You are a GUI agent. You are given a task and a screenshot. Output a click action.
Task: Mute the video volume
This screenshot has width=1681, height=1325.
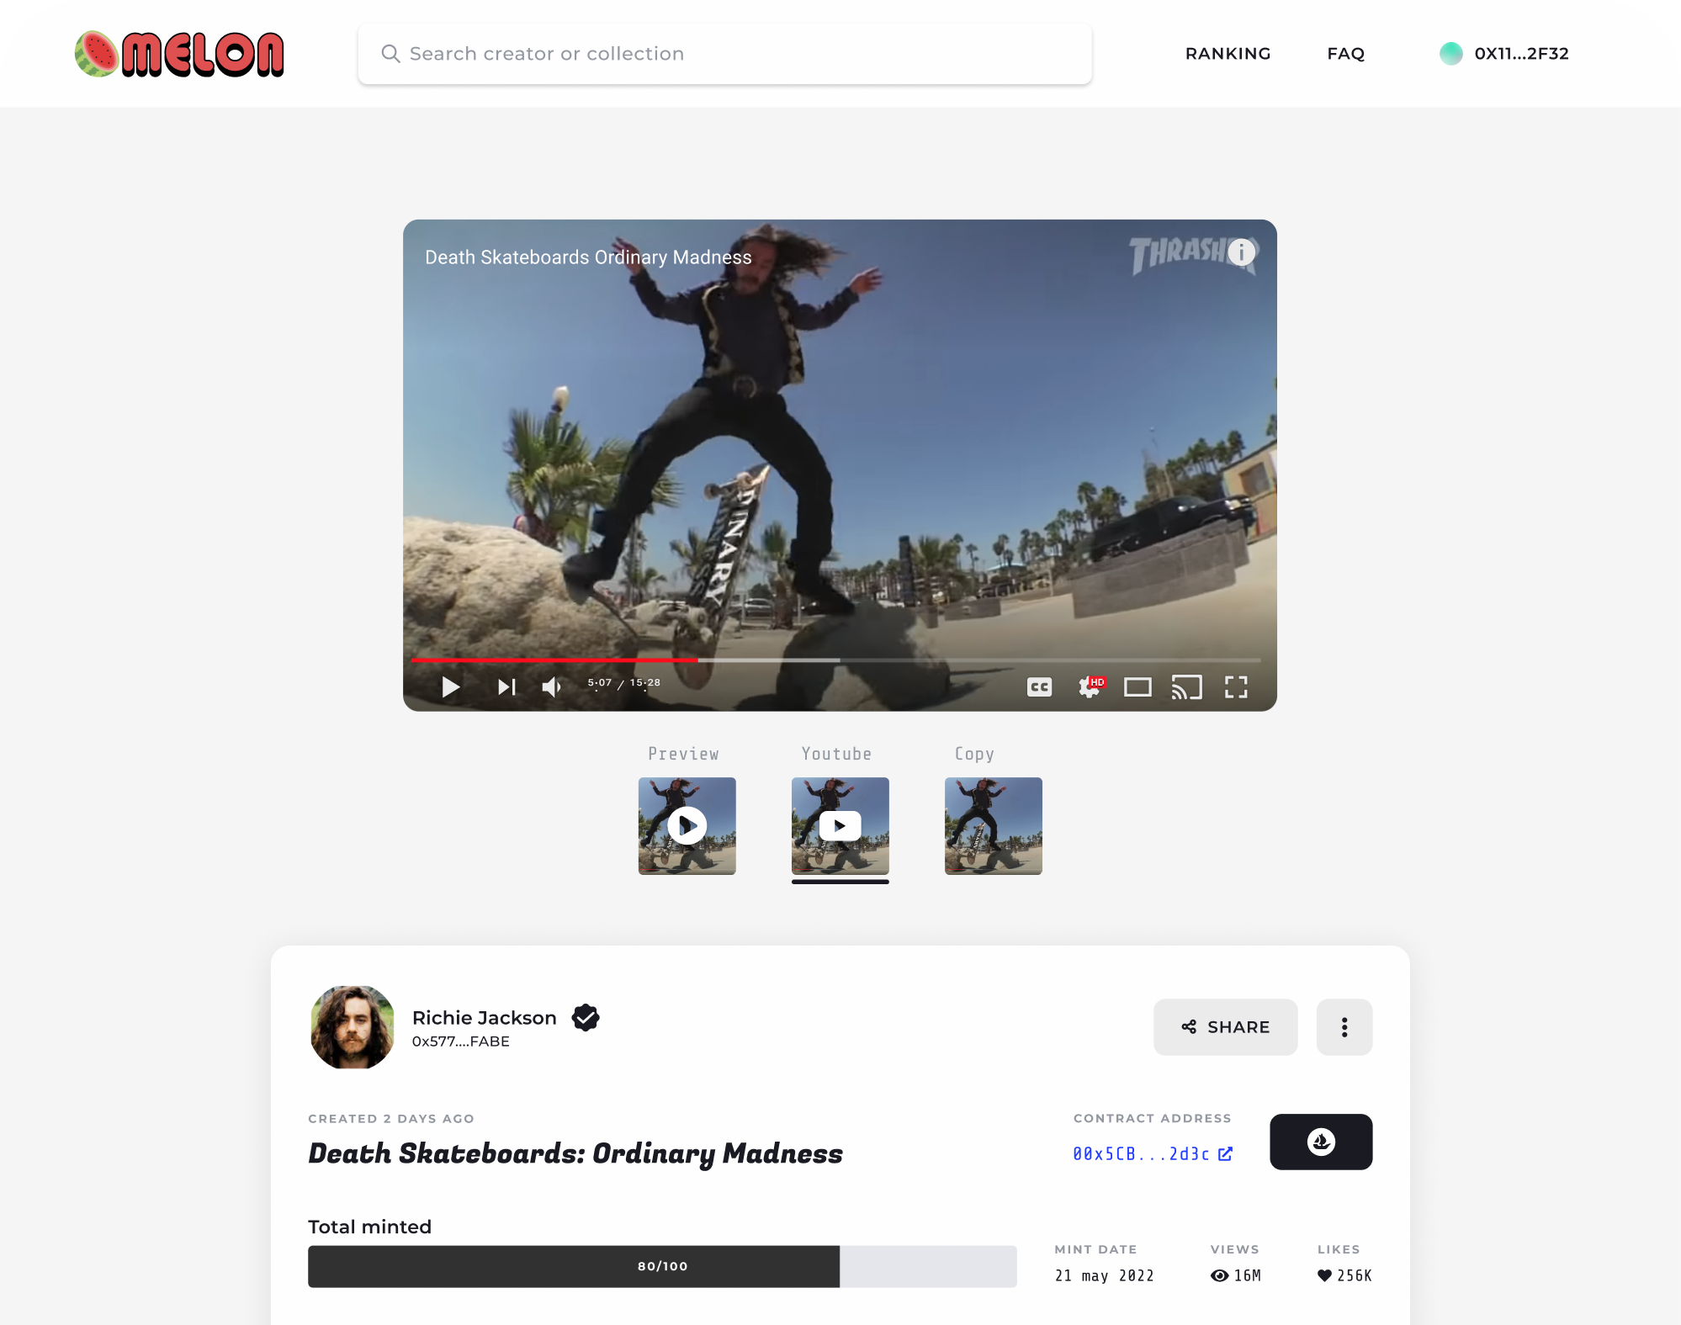[551, 687]
